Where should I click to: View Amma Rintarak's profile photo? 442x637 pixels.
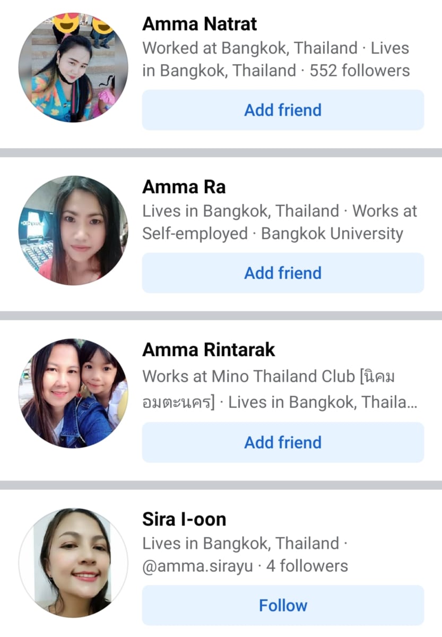click(x=73, y=393)
